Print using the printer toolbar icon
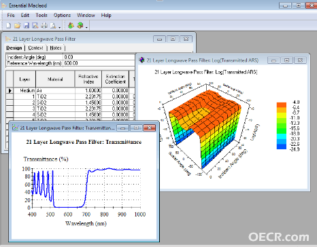 [44, 26]
